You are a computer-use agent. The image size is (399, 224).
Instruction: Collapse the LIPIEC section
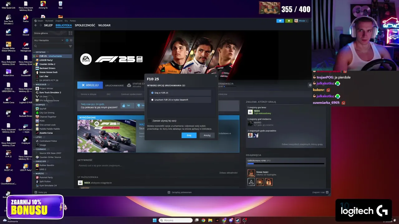pos(38,137)
